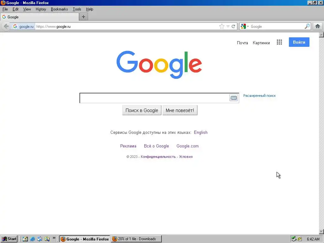Click the volume tray icon
This screenshot has height=243, width=324.
pos(300,239)
